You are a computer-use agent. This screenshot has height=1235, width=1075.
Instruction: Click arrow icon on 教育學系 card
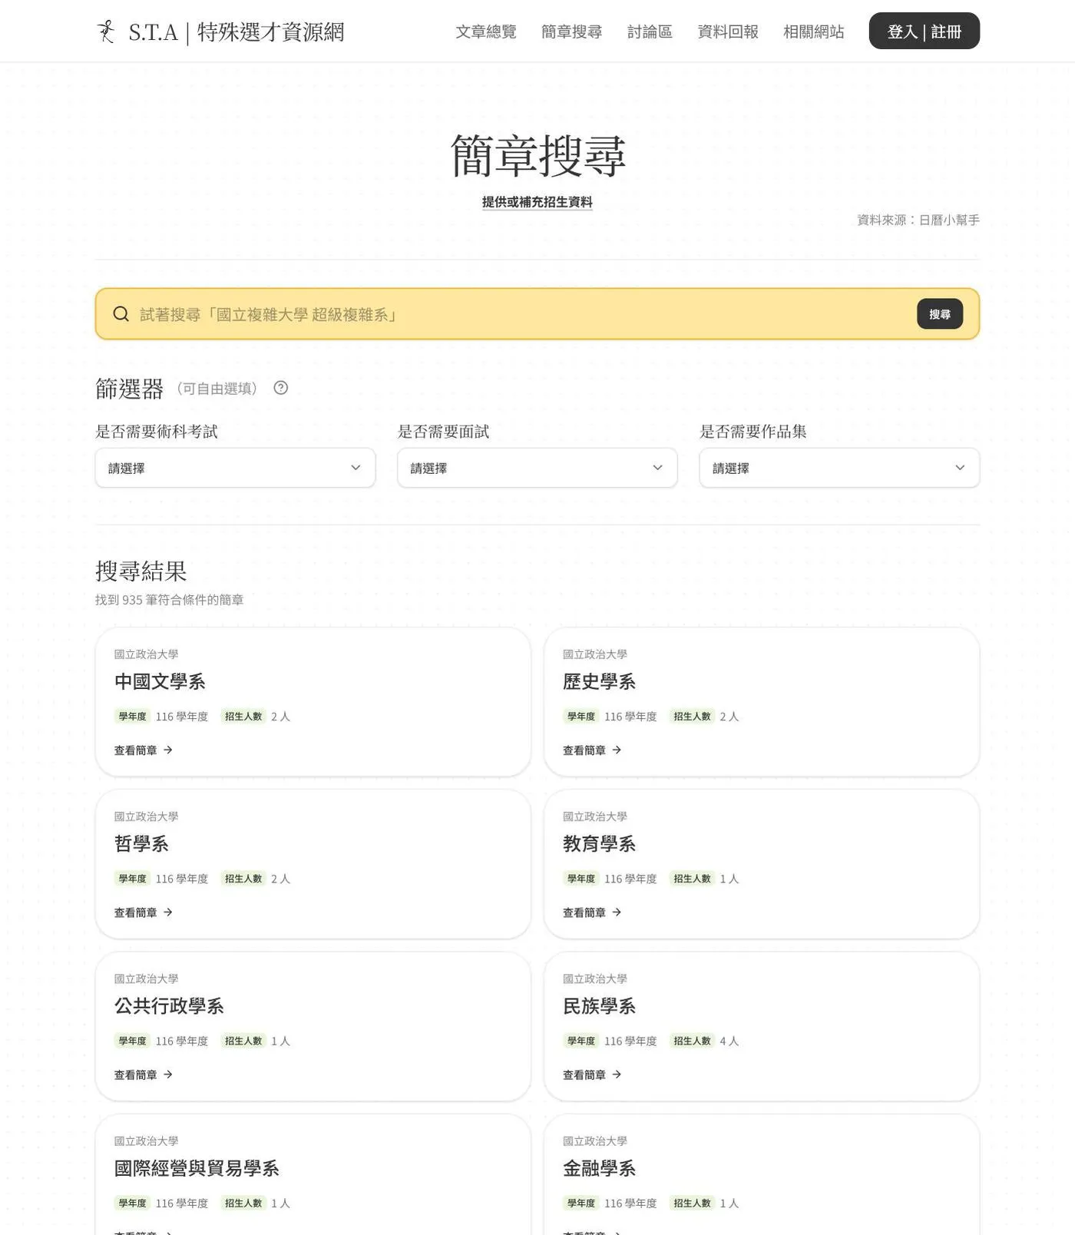tap(617, 912)
